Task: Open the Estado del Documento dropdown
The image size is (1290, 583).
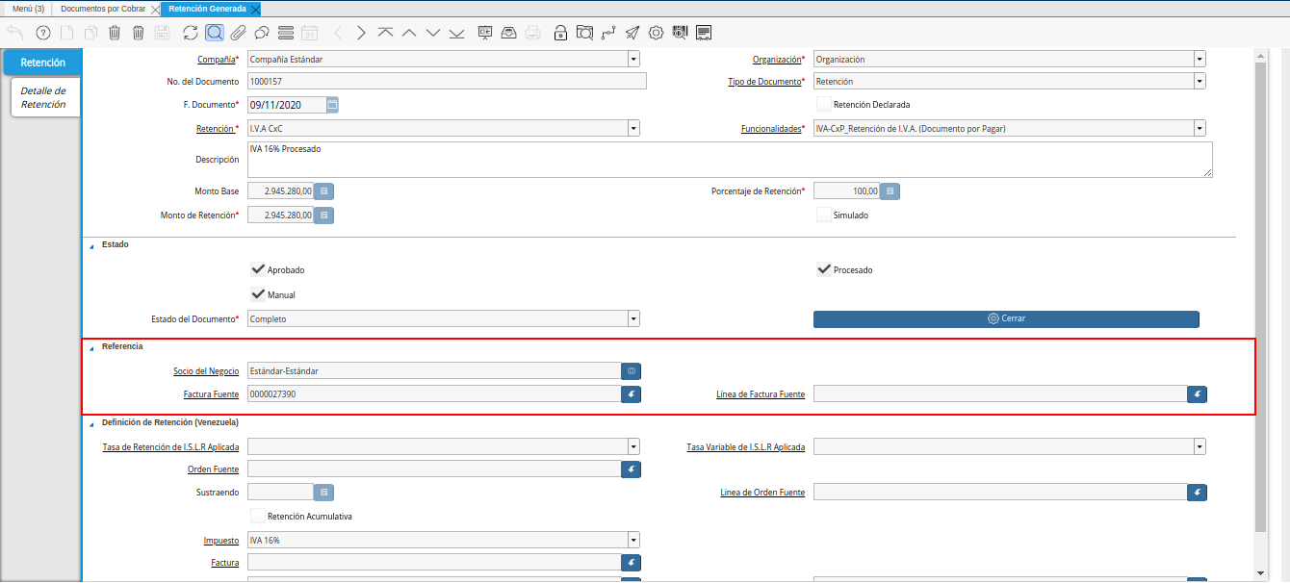Action: pos(633,318)
